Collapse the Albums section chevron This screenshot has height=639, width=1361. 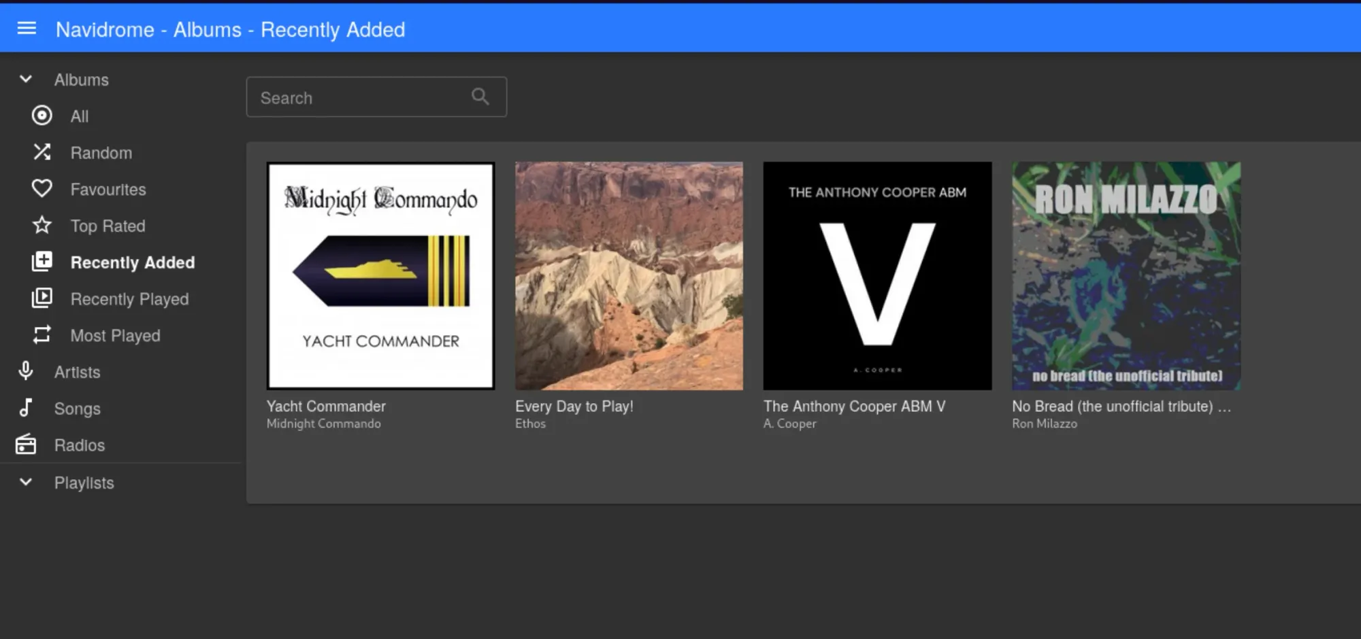click(x=26, y=79)
